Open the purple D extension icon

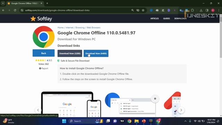pos(169,10)
